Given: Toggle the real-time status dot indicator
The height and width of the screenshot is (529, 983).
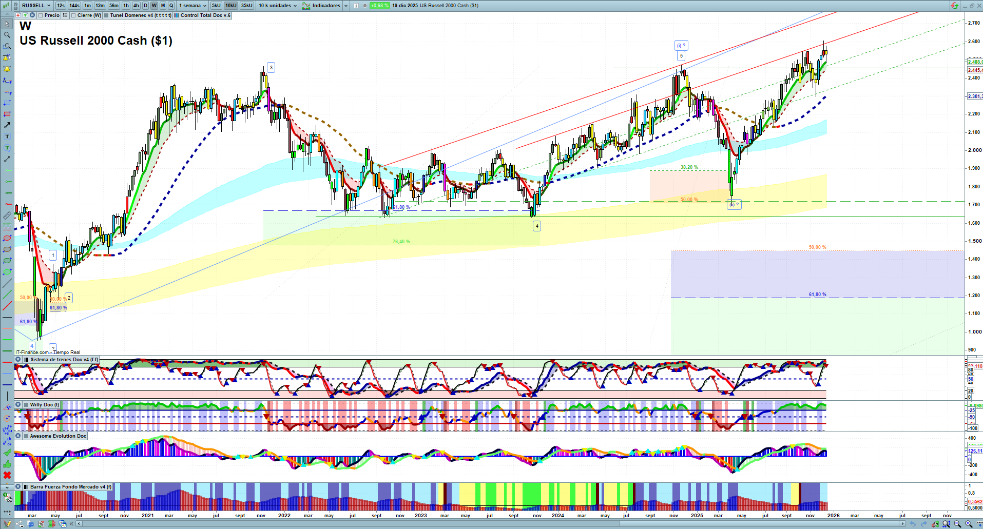Looking at the screenshot, I should 364,6.
